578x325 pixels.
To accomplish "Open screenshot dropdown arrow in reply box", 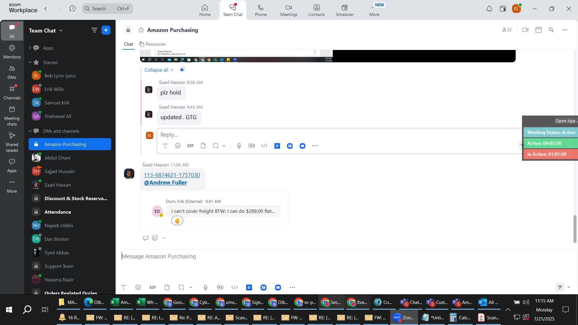I will pyautogui.click(x=224, y=146).
